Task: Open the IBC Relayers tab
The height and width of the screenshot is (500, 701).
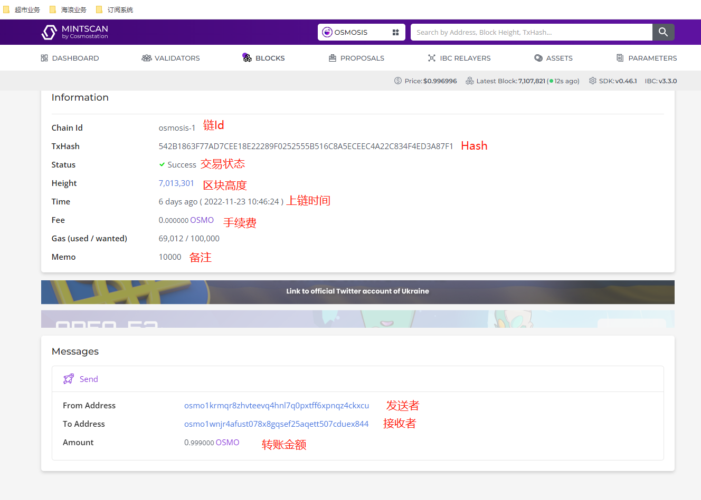Action: [x=459, y=58]
